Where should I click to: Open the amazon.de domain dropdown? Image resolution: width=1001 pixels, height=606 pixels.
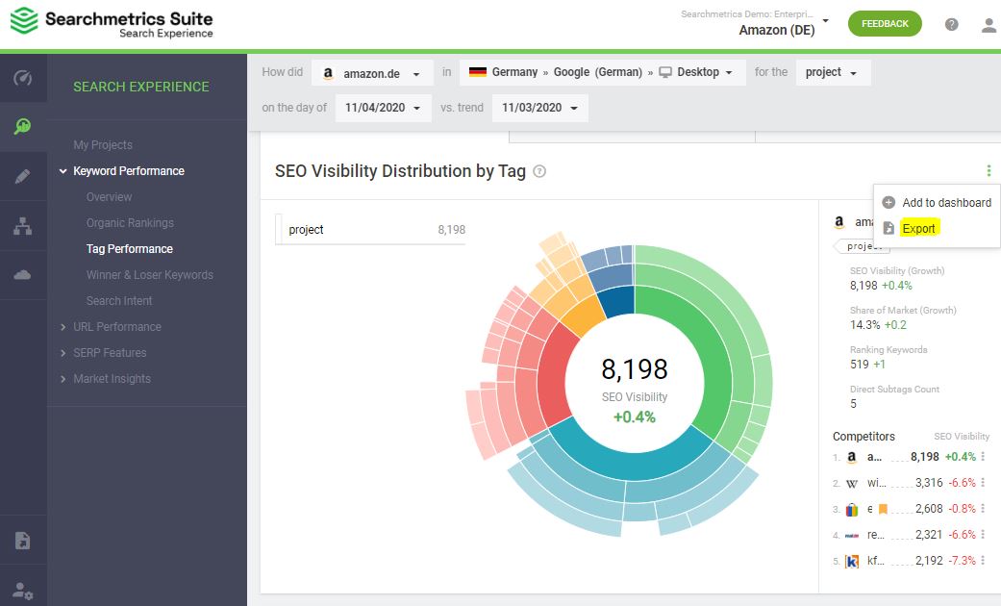point(372,73)
